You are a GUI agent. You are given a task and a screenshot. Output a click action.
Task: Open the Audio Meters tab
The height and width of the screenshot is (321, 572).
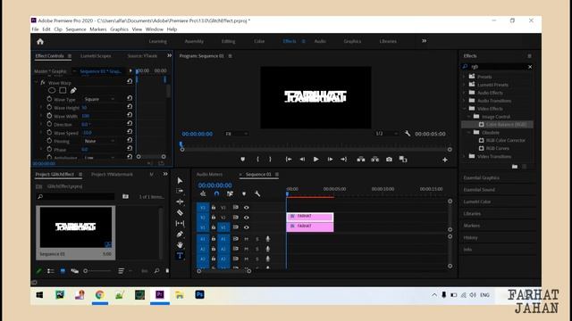(209, 175)
